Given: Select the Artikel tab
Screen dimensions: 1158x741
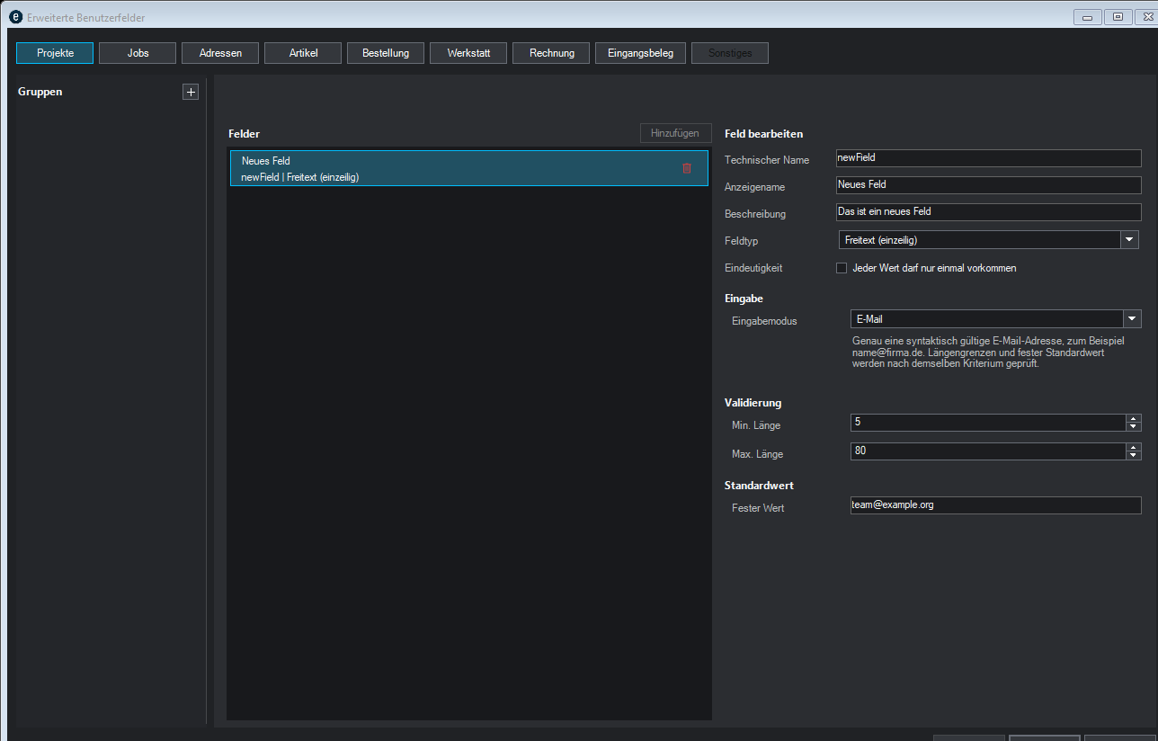Looking at the screenshot, I should coord(303,53).
